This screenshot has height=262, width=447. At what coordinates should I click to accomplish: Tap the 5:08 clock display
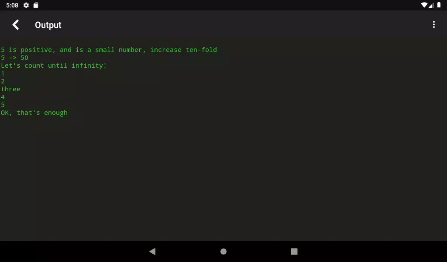12,5
